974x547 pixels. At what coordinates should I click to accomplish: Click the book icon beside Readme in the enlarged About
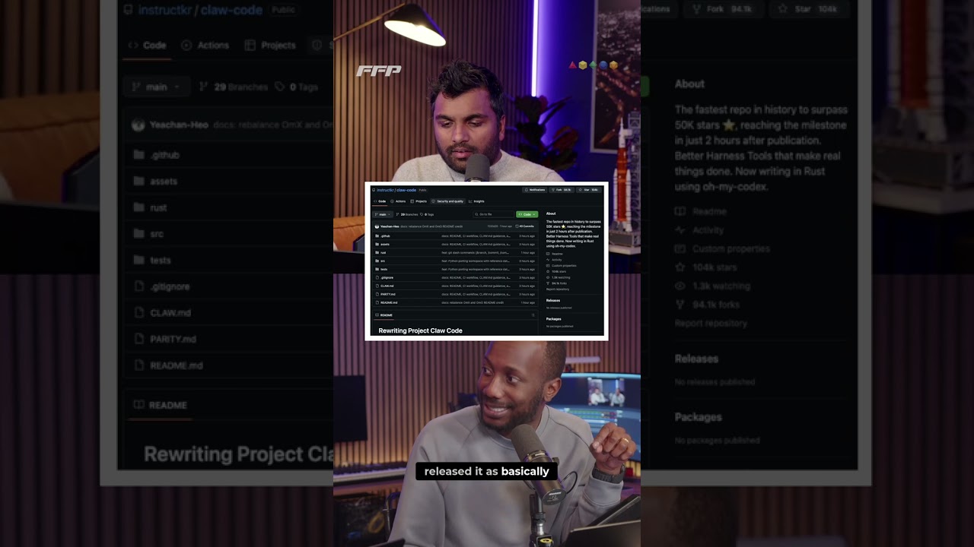point(680,211)
